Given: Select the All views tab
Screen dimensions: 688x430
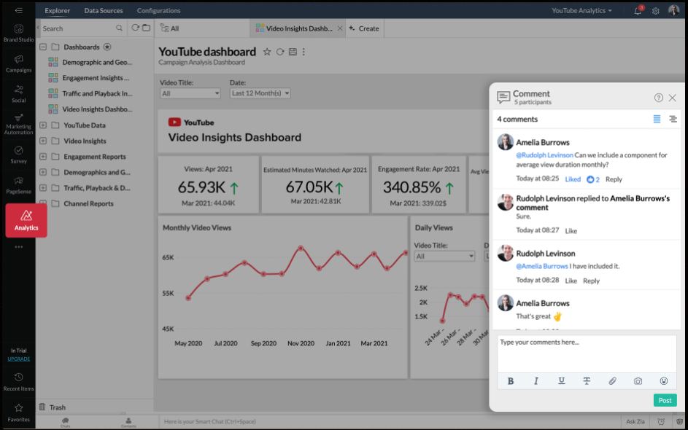Looking at the screenshot, I should pyautogui.click(x=170, y=28).
